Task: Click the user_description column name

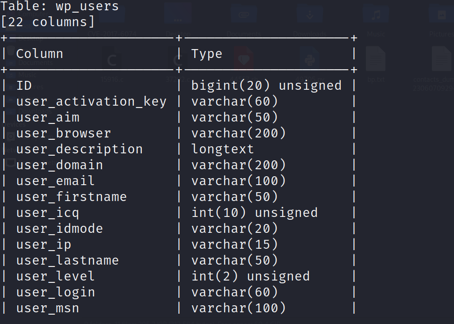Action: [79, 149]
